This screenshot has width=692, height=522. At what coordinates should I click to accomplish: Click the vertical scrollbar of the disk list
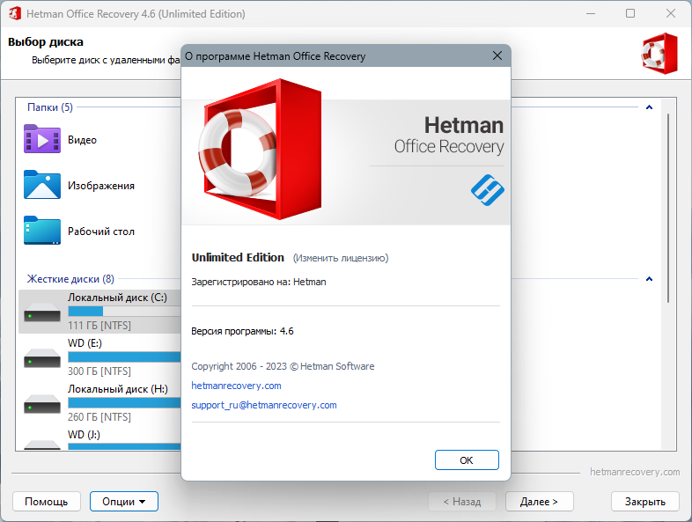[x=668, y=209]
